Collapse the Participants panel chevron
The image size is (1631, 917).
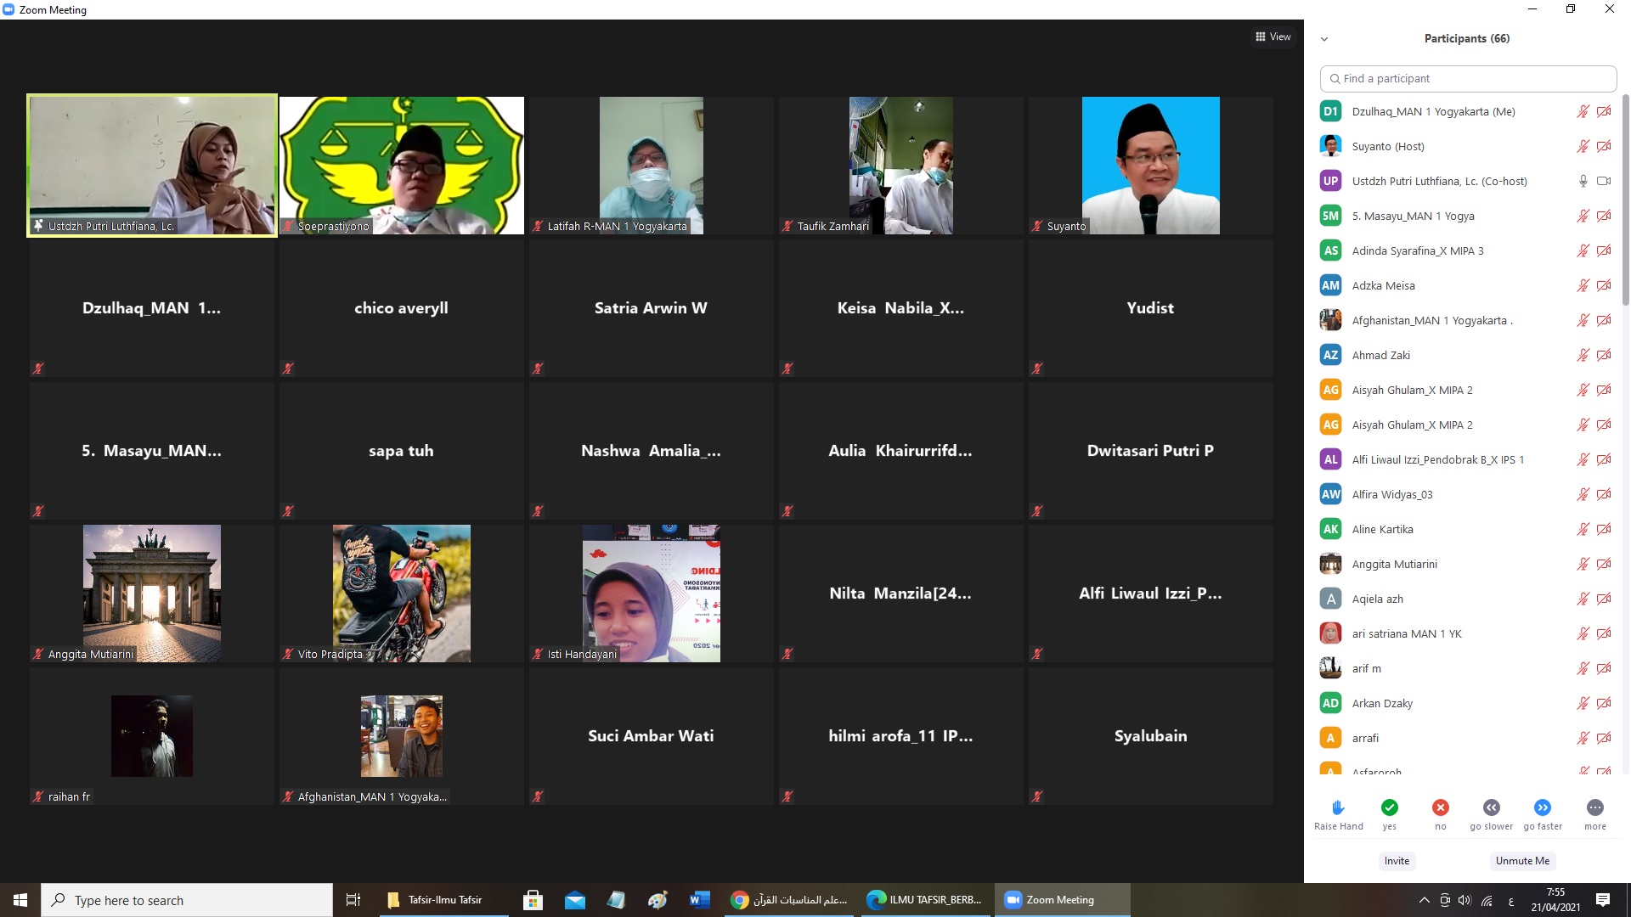(x=1324, y=39)
